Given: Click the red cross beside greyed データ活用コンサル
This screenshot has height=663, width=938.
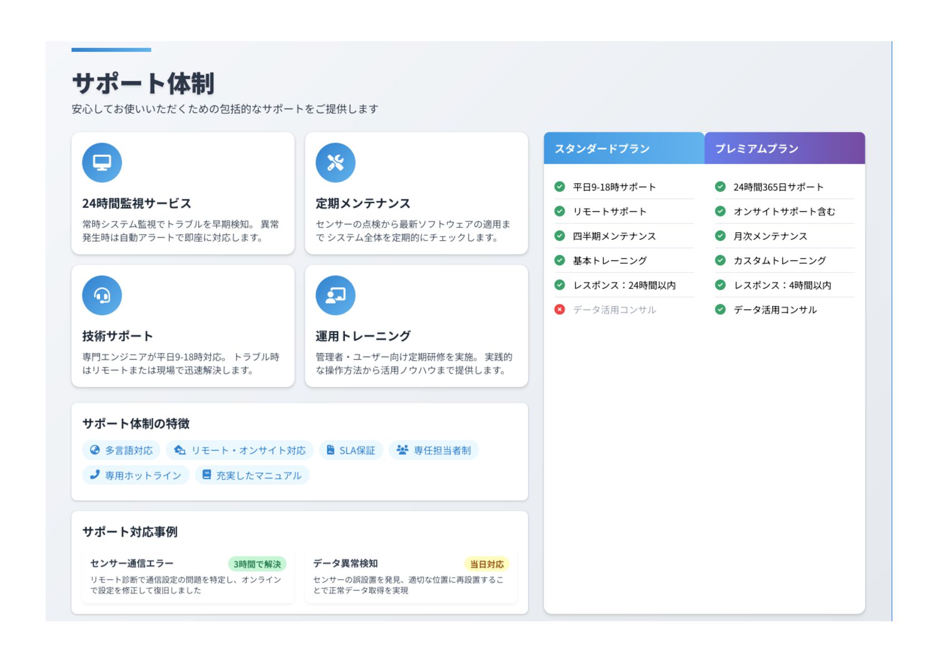Looking at the screenshot, I should click(x=560, y=309).
